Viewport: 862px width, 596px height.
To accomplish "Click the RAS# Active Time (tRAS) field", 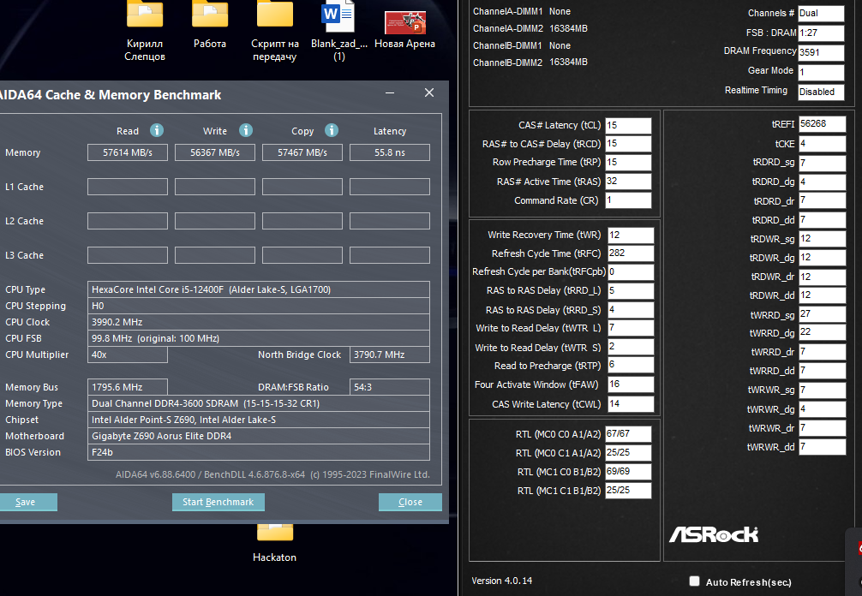I will pos(628,182).
